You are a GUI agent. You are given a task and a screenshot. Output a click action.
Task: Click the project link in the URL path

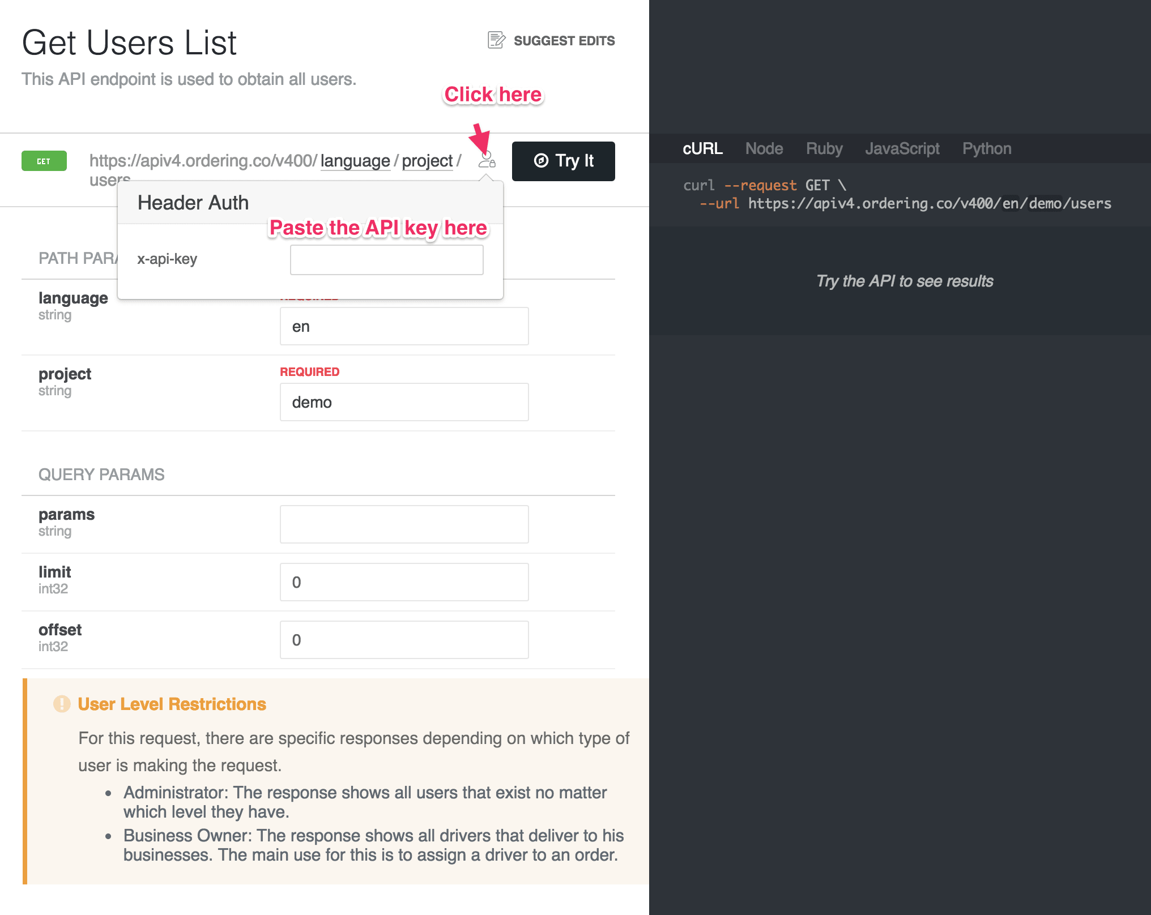click(427, 161)
